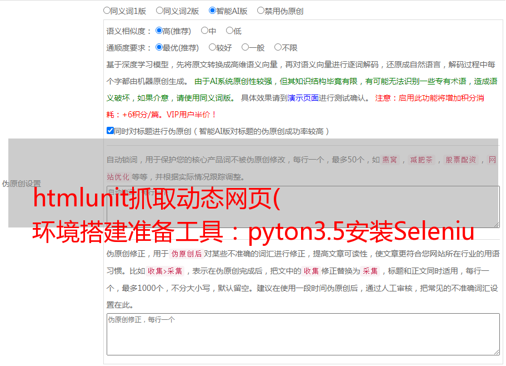This screenshot has height=366, width=506.
Task: Open the 演示页面 link
Action: (303, 98)
